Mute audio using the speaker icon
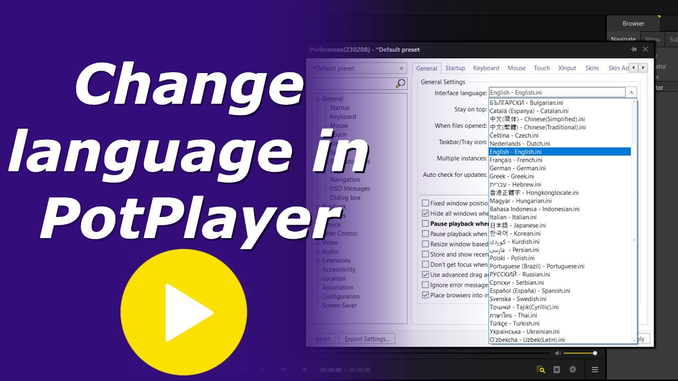This screenshot has height=381, width=678. [x=558, y=352]
